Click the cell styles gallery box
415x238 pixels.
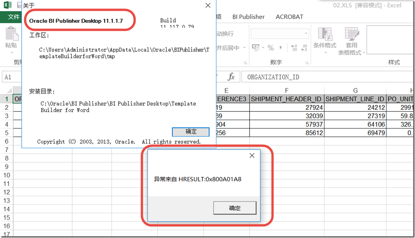[390, 40]
